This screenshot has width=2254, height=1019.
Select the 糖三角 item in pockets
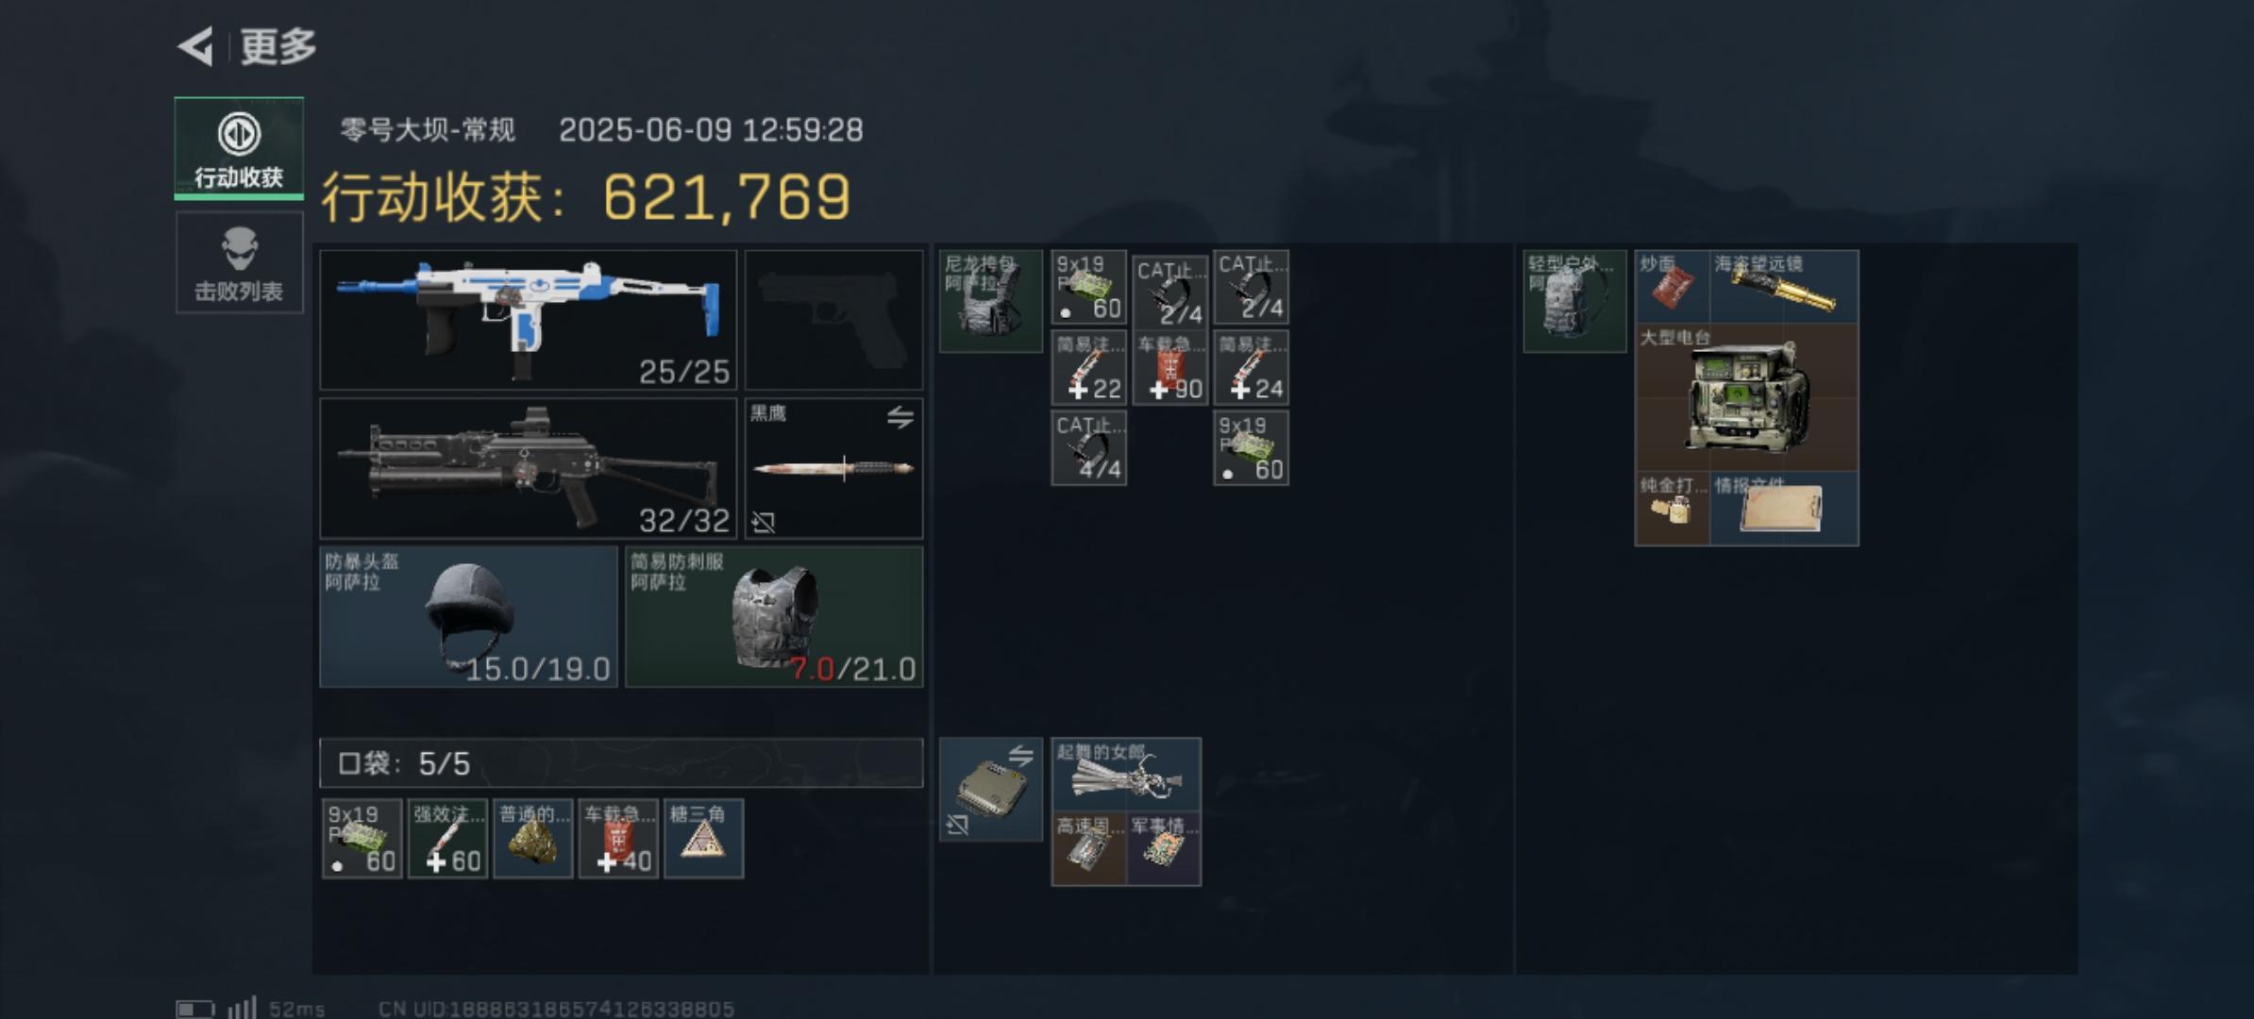point(703,839)
